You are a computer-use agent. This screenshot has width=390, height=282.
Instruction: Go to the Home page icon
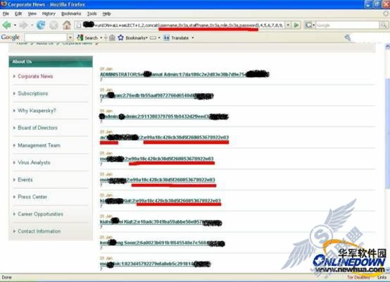click(67, 25)
